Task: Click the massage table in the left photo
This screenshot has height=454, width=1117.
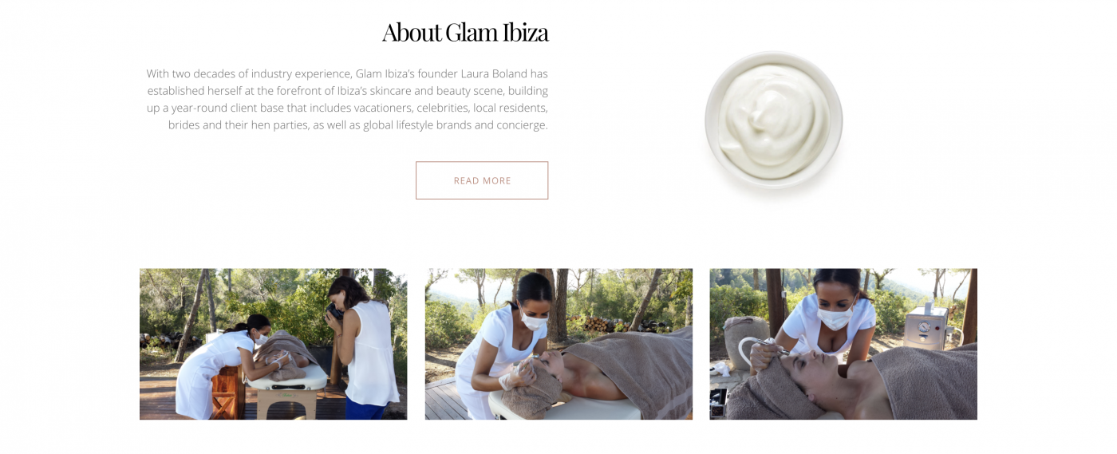Action: coord(287,383)
